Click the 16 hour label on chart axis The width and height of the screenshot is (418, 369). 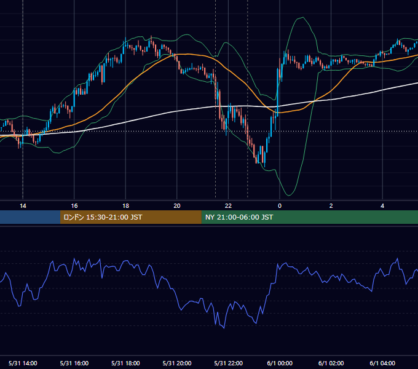coord(74,206)
